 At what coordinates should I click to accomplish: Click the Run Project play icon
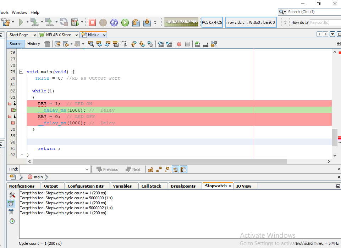coord(21,22)
